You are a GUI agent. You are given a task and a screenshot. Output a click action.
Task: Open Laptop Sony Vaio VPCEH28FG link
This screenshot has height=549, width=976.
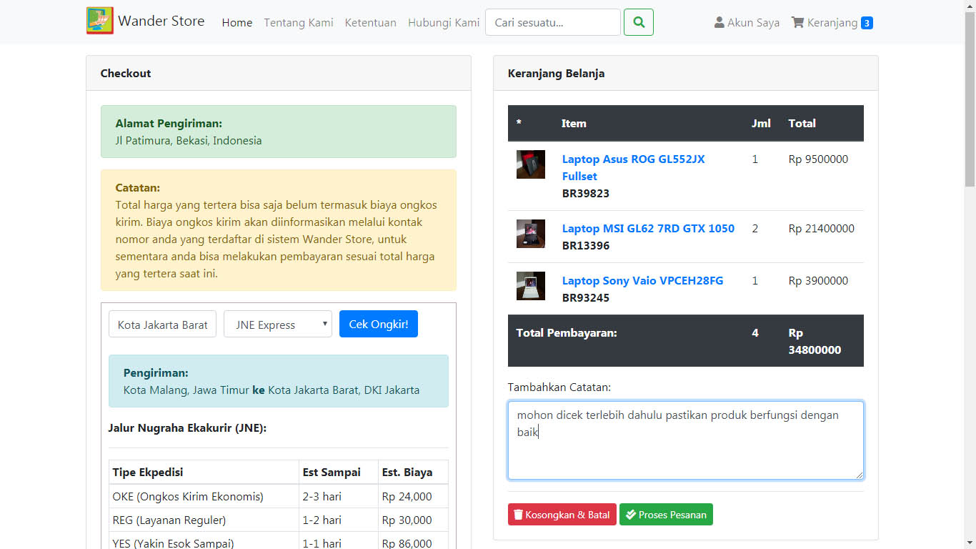coord(642,280)
